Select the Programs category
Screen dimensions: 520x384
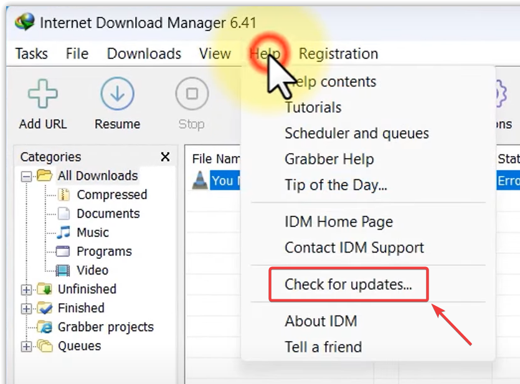pyautogui.click(x=104, y=251)
